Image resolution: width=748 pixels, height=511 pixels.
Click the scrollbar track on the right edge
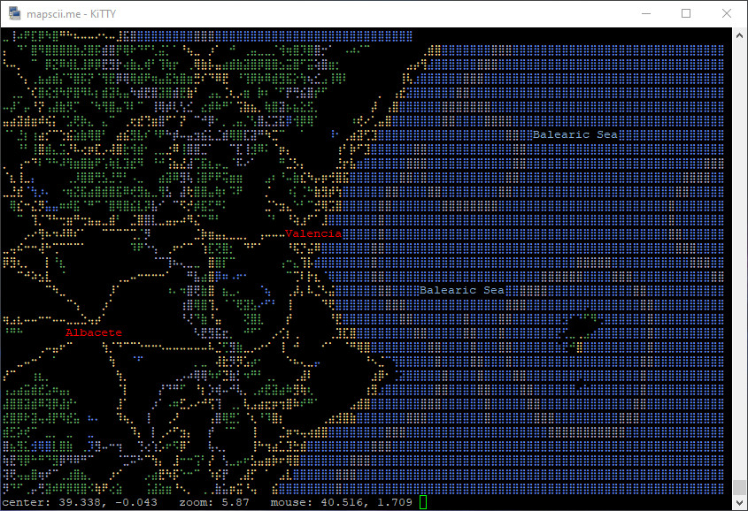(x=740, y=265)
